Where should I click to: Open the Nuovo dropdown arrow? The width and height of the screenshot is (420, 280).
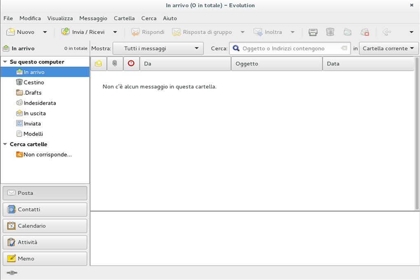pos(45,32)
